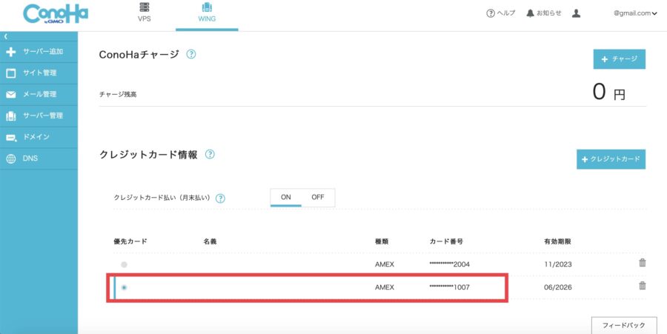The image size is (667, 334).
Task: Click the 11/2023 expiry cell
Action: click(x=557, y=264)
